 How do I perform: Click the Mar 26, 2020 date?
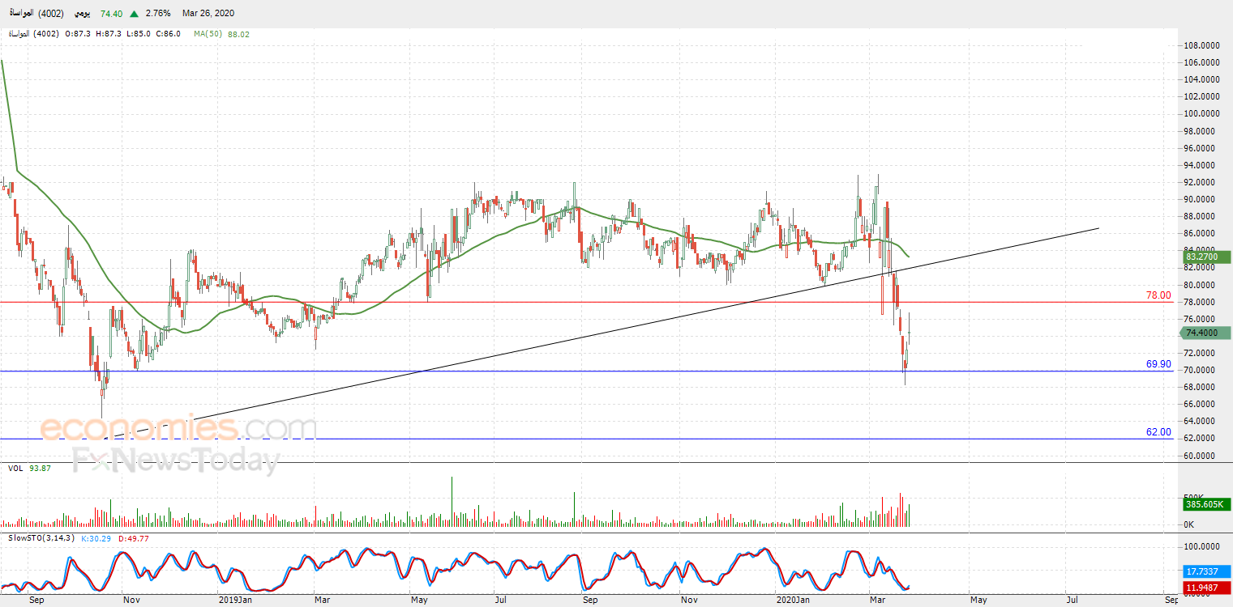click(x=209, y=14)
